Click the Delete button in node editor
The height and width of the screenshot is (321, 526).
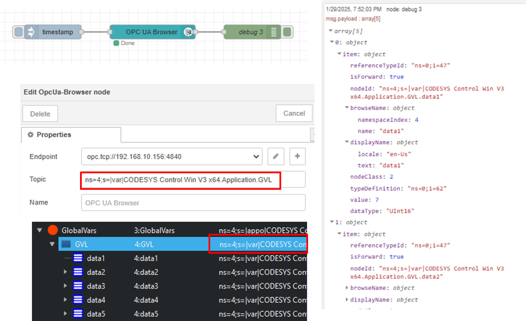40,114
